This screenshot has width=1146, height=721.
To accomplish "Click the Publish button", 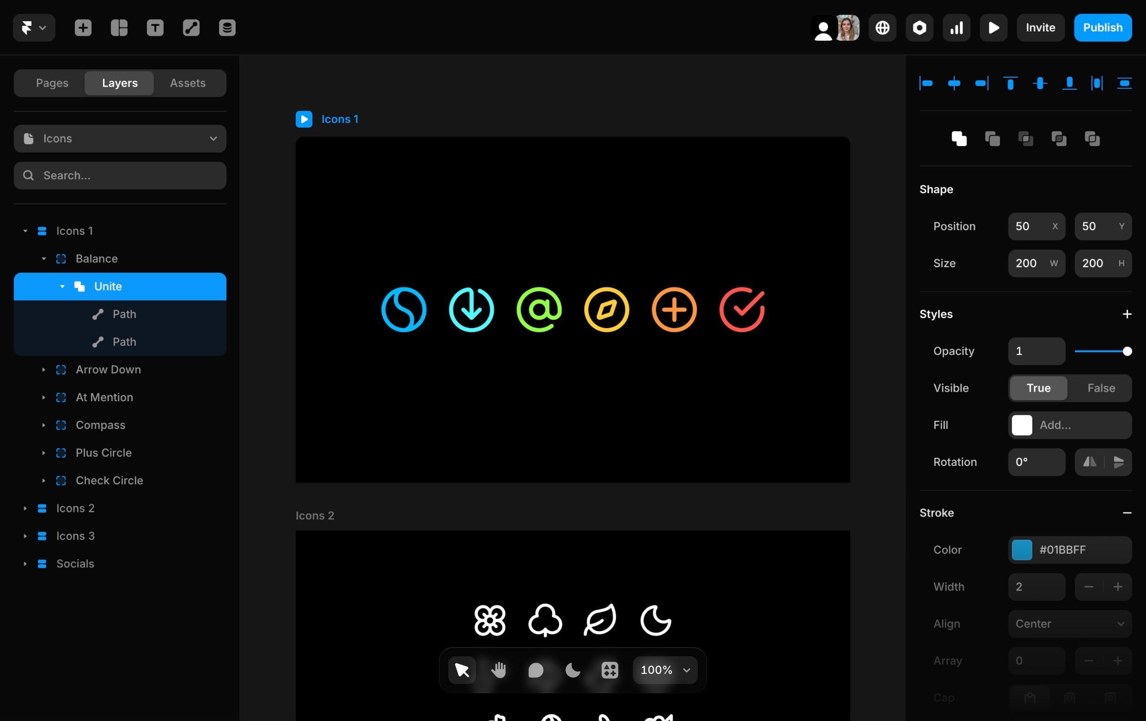I will tap(1102, 28).
